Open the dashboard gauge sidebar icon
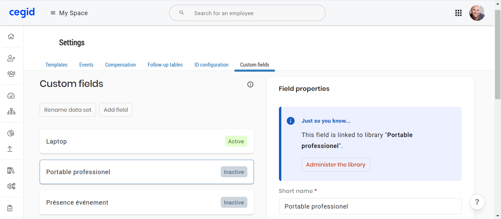This screenshot has height=219, width=501. click(11, 96)
